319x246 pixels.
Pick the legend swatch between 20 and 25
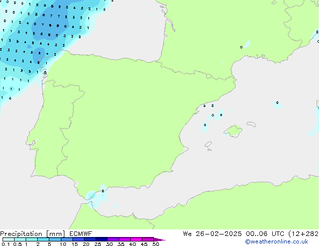[90, 239]
